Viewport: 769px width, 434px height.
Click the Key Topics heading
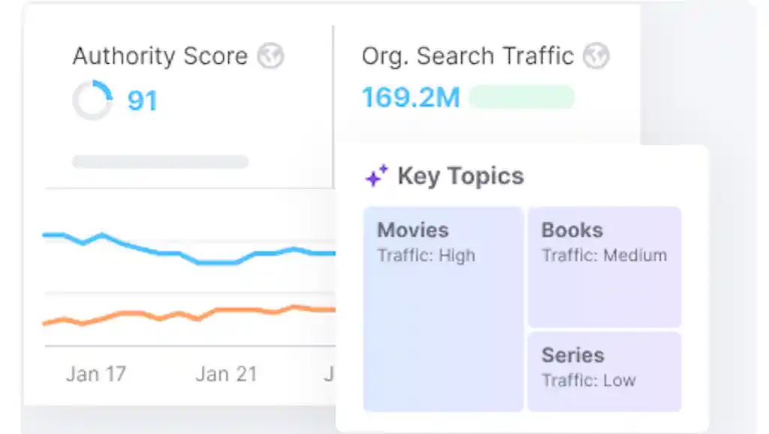pos(460,176)
